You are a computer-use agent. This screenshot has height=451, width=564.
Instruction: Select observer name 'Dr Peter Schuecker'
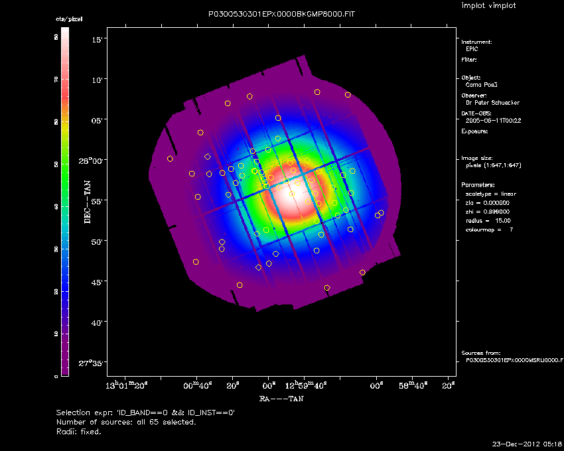pyautogui.click(x=492, y=103)
